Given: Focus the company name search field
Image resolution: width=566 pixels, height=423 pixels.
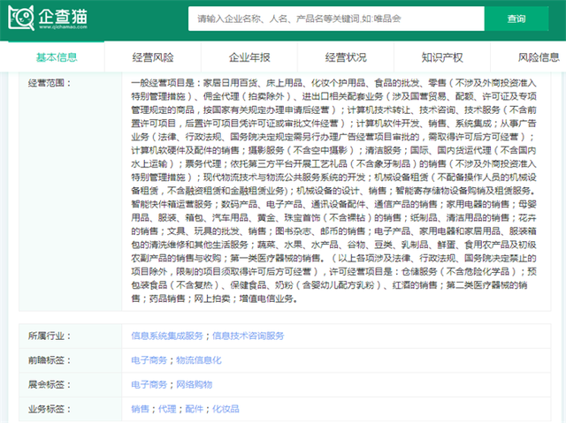Looking at the screenshot, I should pyautogui.click(x=336, y=19).
